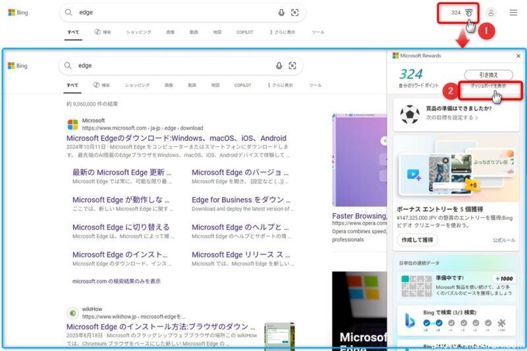
Task: Click the first checked search progress circle
Action: pos(426,323)
